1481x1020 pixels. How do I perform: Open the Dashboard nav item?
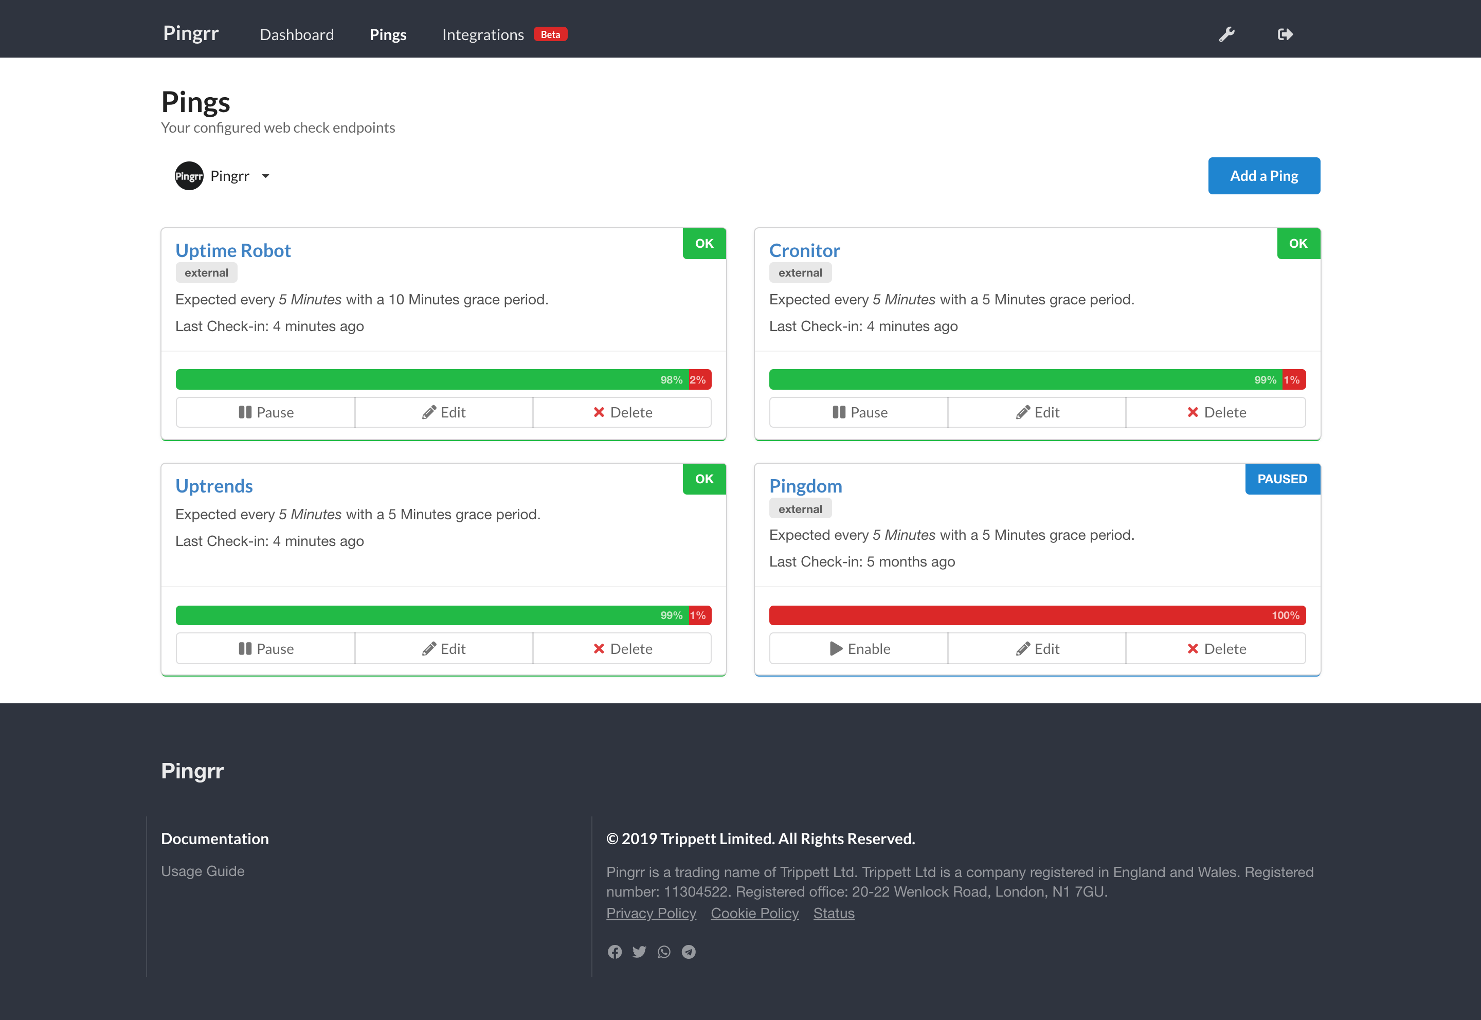point(297,34)
